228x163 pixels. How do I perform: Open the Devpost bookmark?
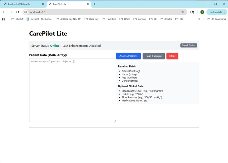coord(39,19)
